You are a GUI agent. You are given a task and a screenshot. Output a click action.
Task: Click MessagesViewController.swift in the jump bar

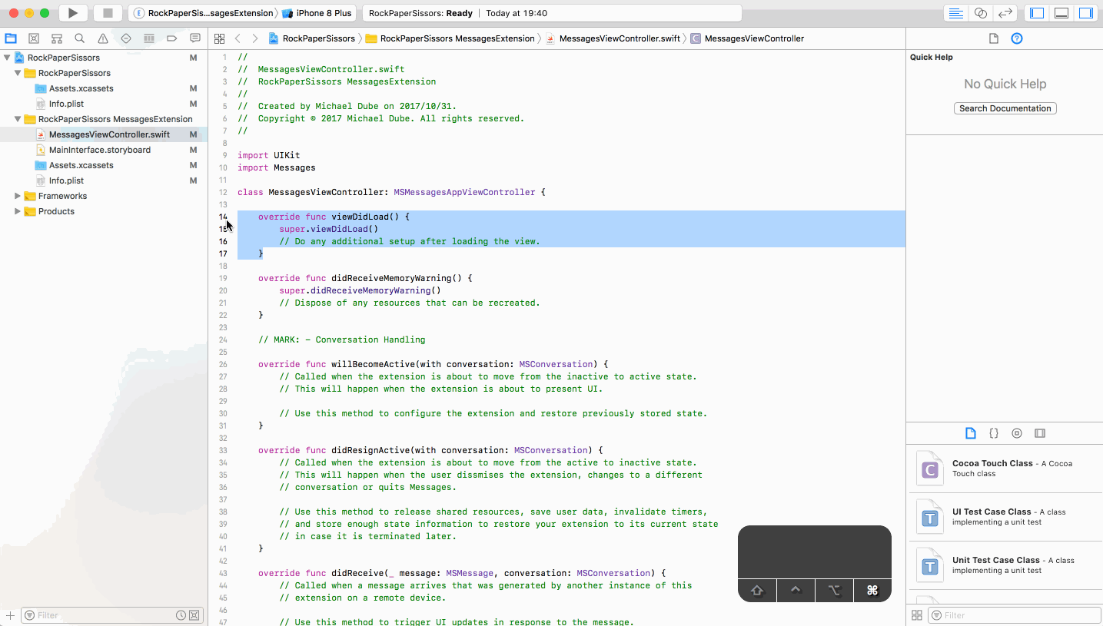coord(619,38)
